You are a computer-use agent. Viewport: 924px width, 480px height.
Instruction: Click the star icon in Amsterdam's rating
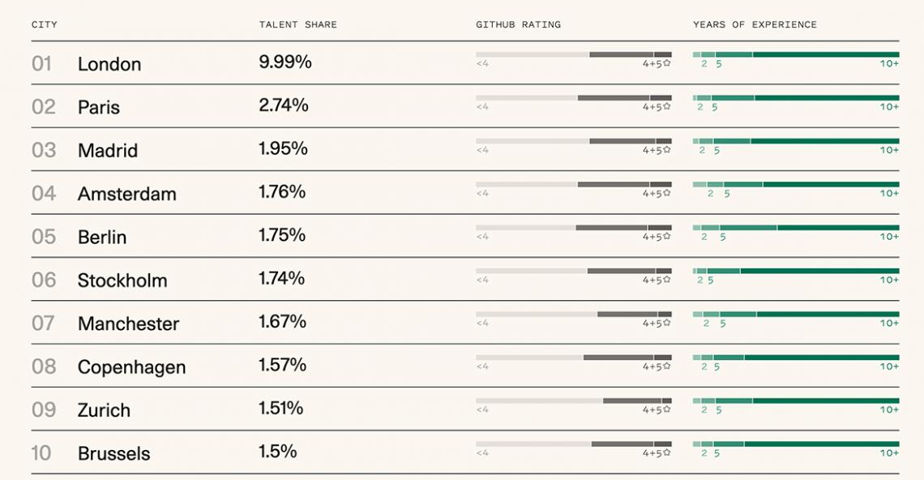[x=666, y=193]
